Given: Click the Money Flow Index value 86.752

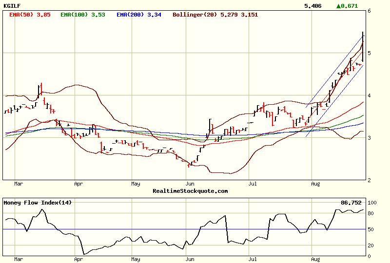Looking at the screenshot, I should tap(351, 203).
